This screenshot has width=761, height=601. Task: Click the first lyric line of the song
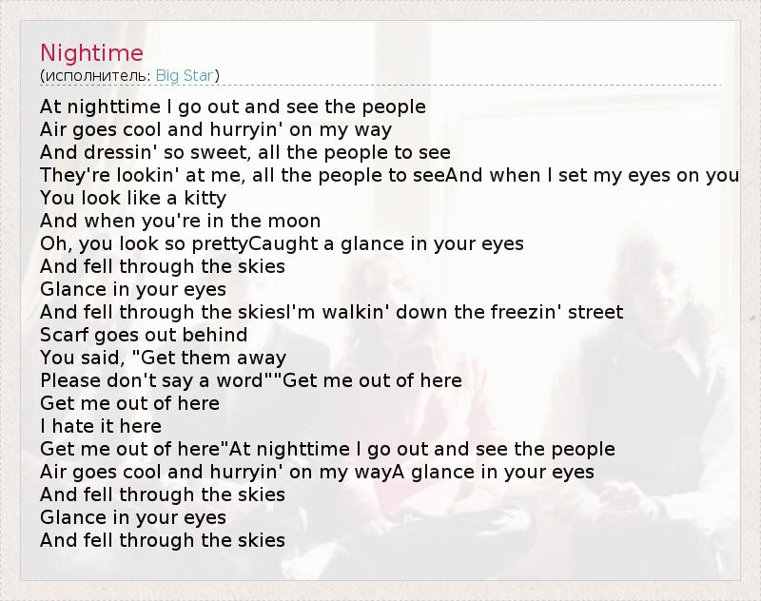(233, 107)
